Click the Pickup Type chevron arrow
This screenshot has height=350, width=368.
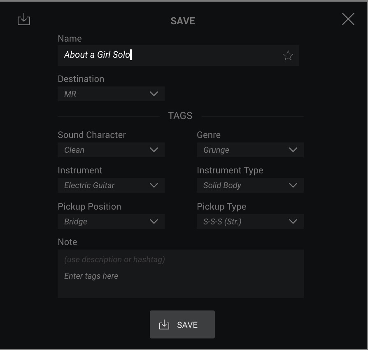click(293, 222)
